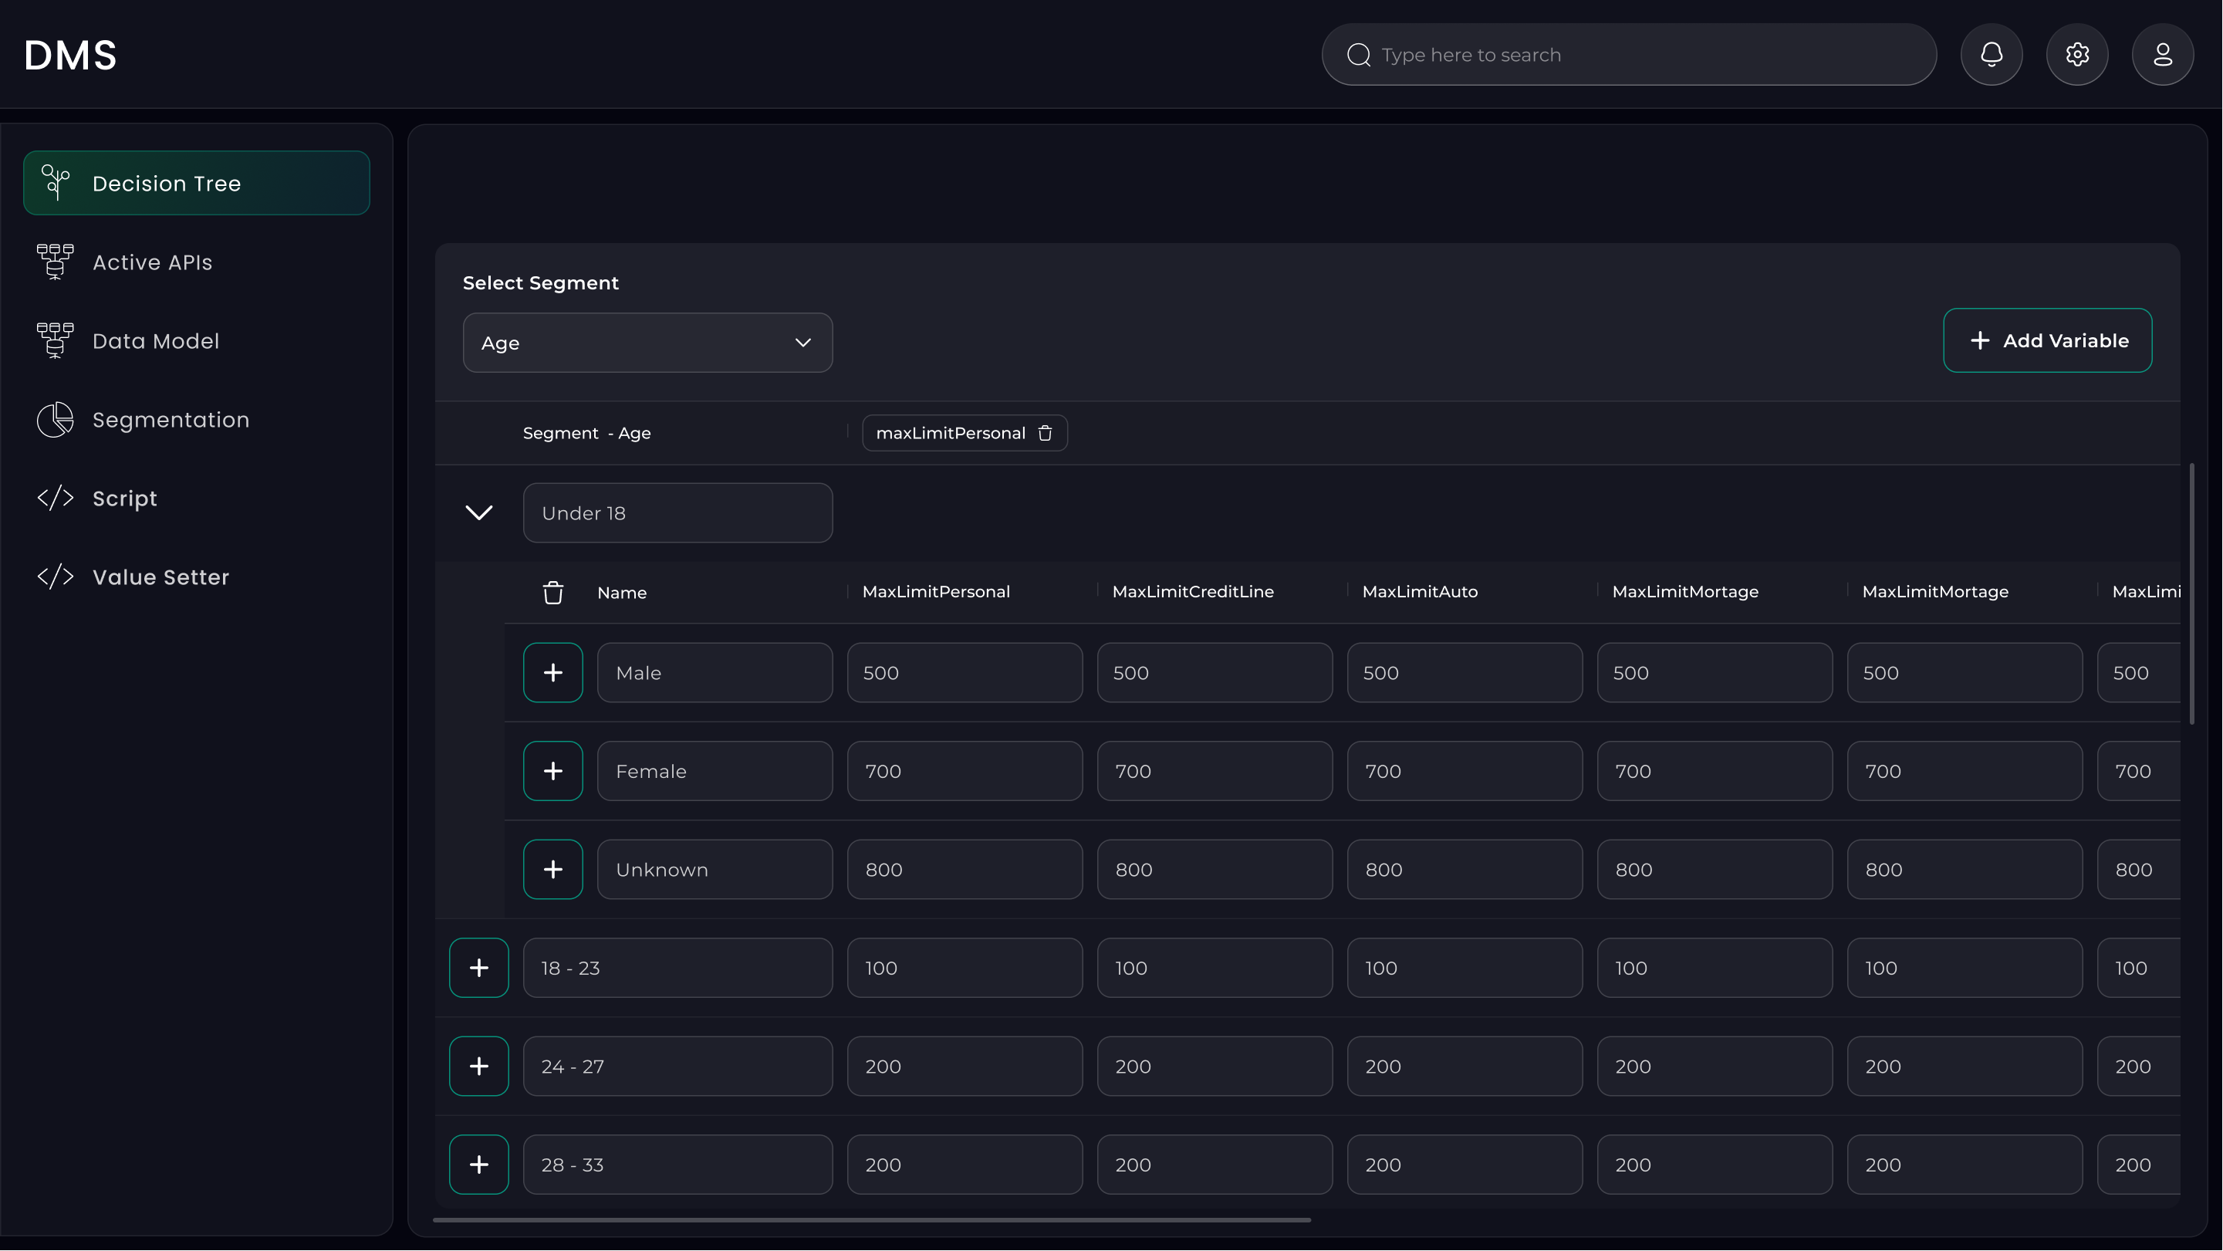Open the Age segment dropdown

click(647, 342)
